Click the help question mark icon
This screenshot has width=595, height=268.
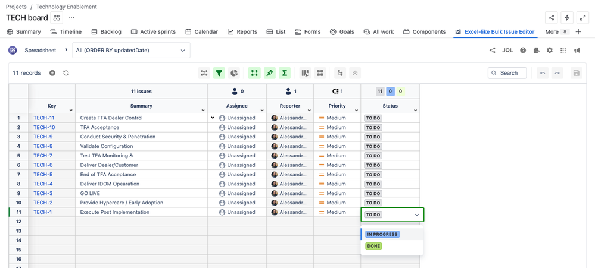tap(523, 51)
